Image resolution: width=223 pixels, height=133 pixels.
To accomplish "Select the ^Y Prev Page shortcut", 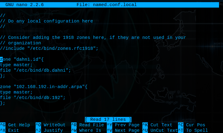I will [123, 125].
